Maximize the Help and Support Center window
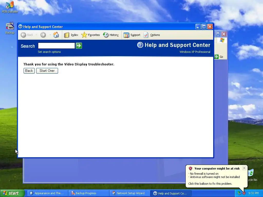 (x=204, y=26)
